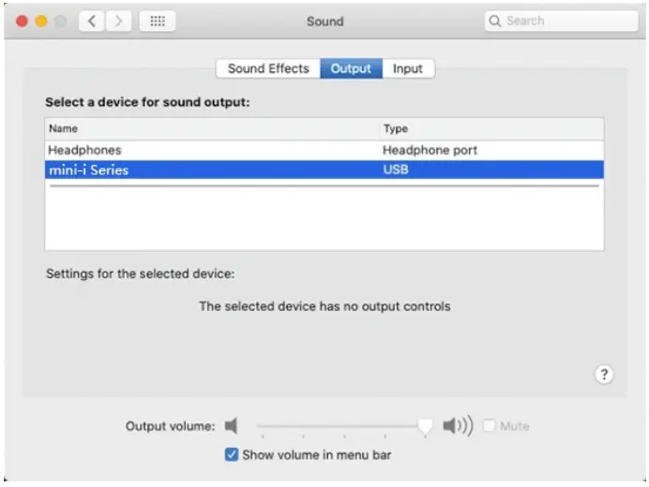This screenshot has width=649, height=487.
Task: Open the help question mark button
Action: pyautogui.click(x=604, y=375)
